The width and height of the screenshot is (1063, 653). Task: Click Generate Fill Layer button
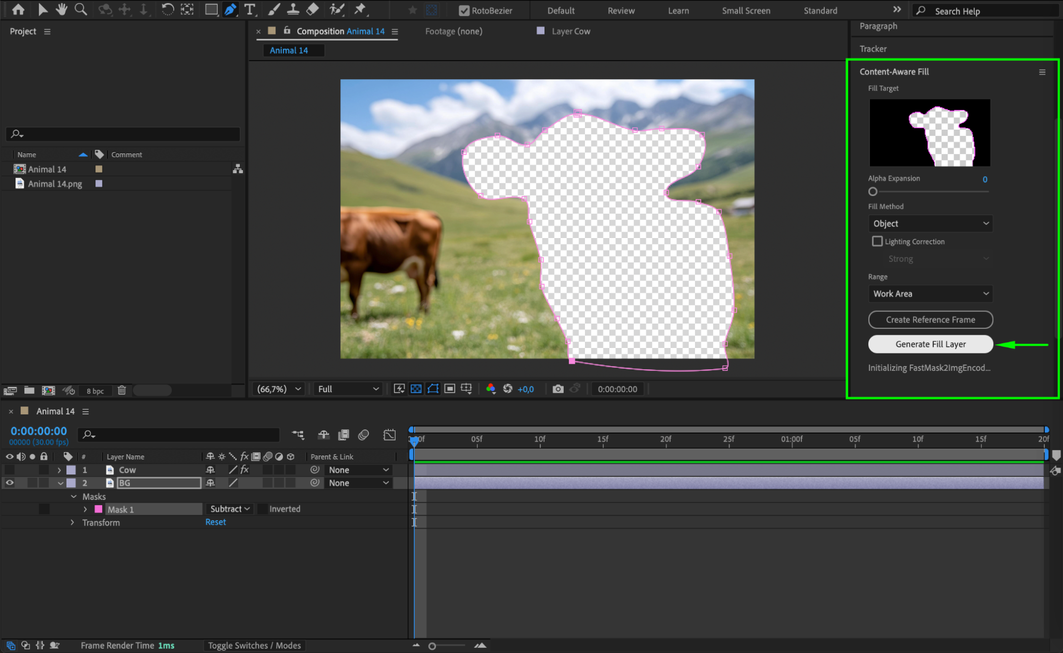(x=930, y=344)
